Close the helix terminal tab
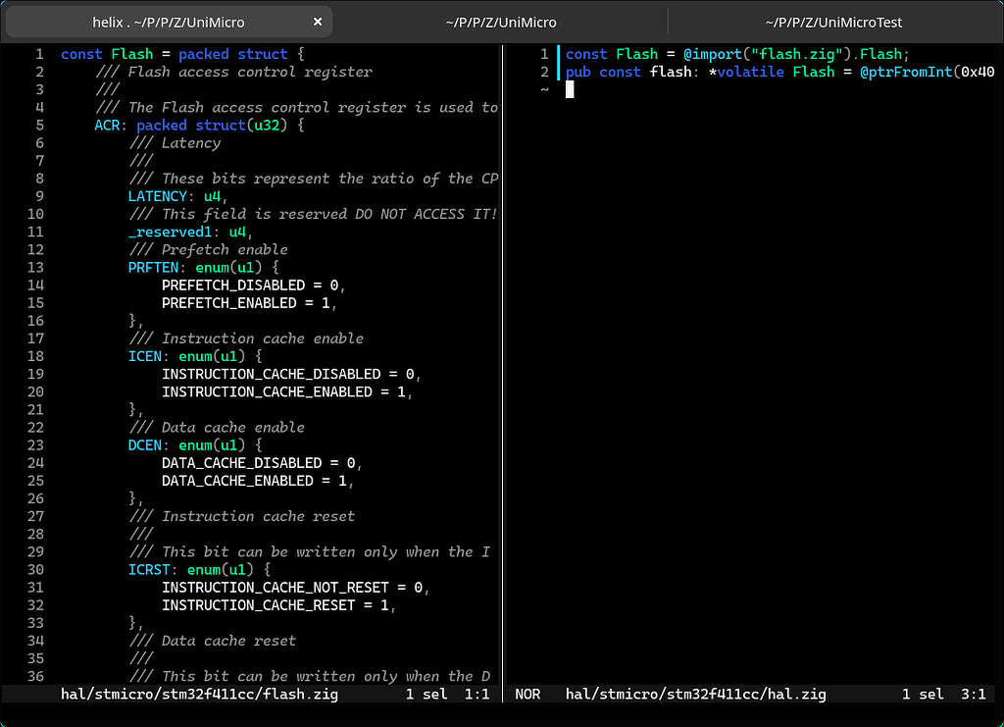Screen dimensions: 1004x727 318,21
